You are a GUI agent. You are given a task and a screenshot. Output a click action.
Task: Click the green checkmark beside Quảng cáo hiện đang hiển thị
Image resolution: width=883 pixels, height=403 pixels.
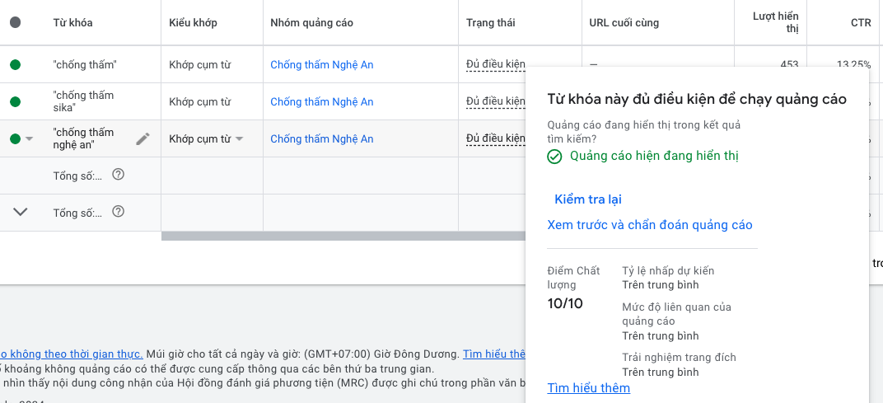[x=555, y=157]
